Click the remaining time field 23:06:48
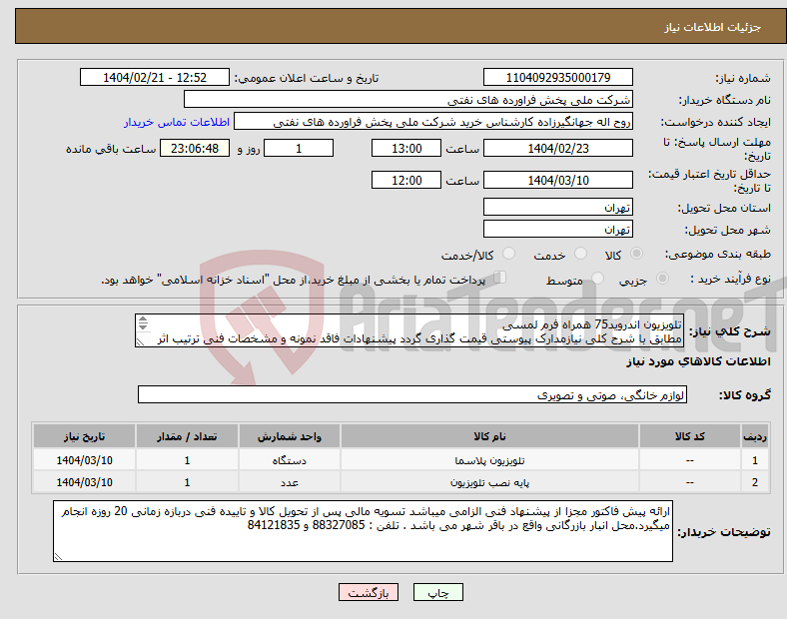Viewport: 787px width, 619px height. tap(195, 149)
